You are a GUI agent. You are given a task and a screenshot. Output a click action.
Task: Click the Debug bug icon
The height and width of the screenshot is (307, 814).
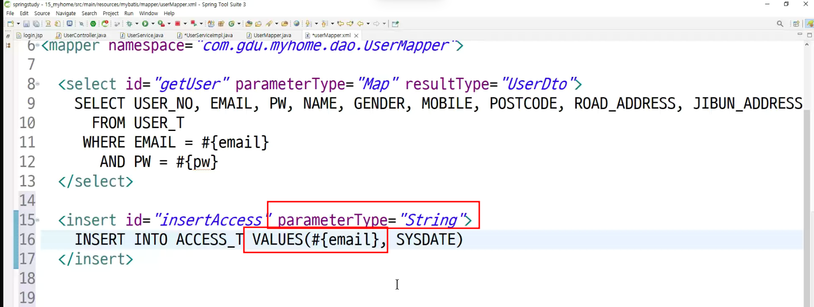pos(129,24)
